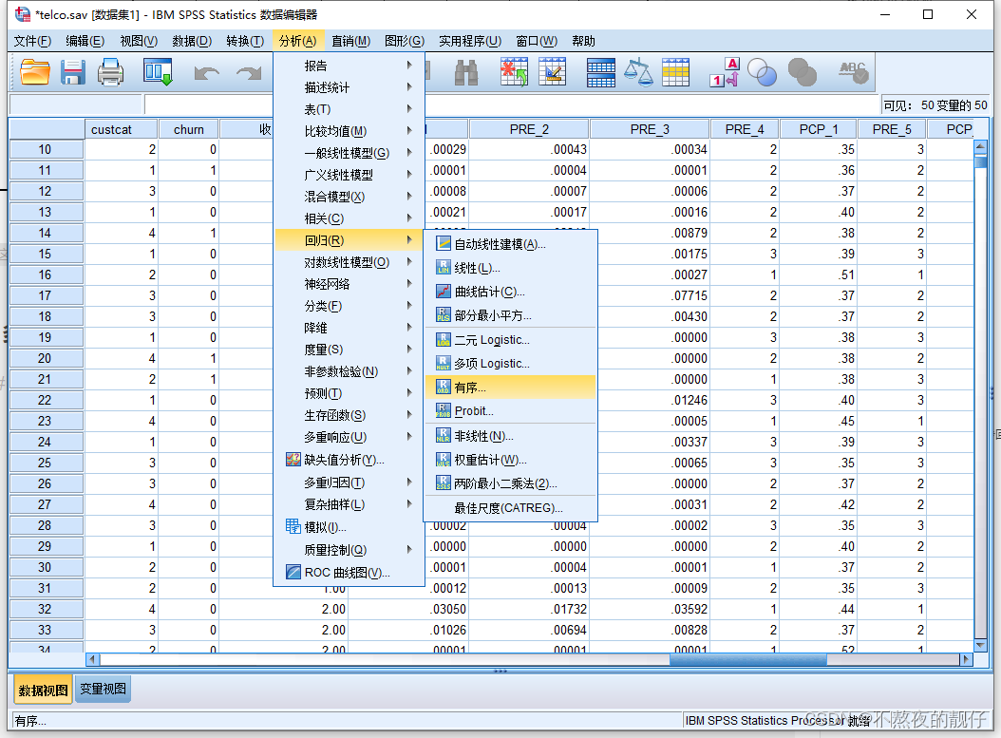Image resolution: width=1001 pixels, height=738 pixels.
Task: Select the PCP_1 column header
Action: [x=819, y=129]
